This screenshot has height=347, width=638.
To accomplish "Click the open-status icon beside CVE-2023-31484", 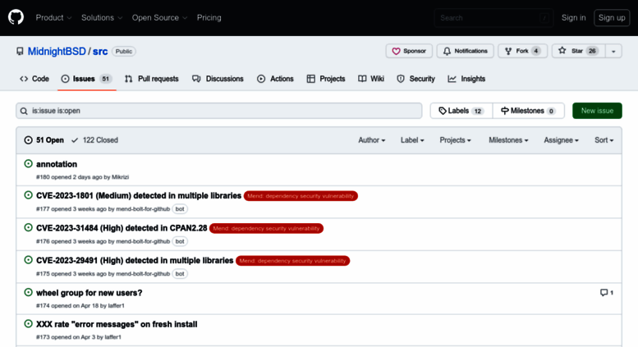I will [28, 227].
